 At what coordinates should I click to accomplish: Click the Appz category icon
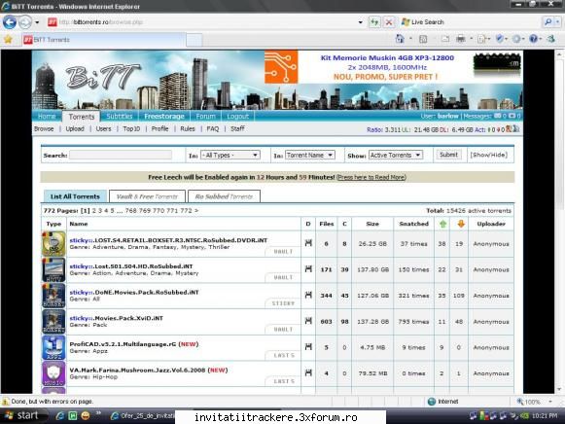tap(53, 347)
